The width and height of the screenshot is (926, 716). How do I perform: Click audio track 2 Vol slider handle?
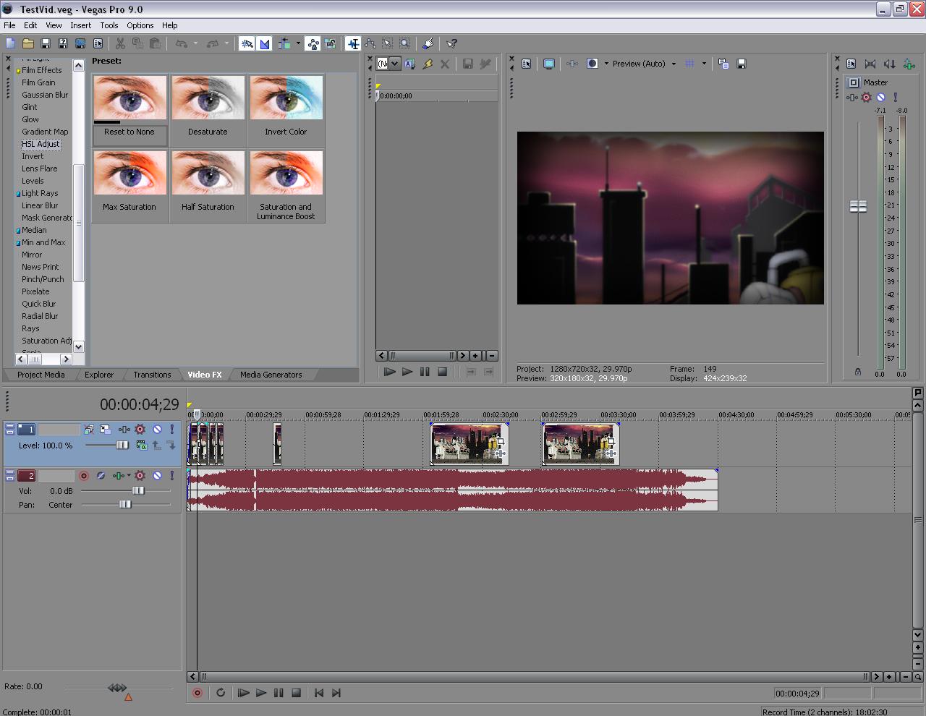[x=138, y=490]
